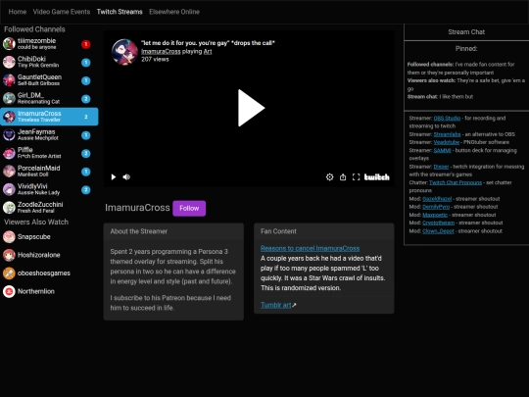Click the 'Viewers Also Watch' sidebar heading
The width and height of the screenshot is (529, 397).
36,223
